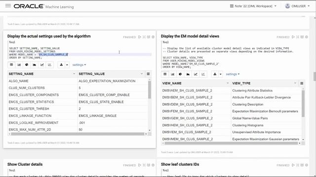Sort by VIEW_TYPE column header
The image size is (316, 177).
241,83
